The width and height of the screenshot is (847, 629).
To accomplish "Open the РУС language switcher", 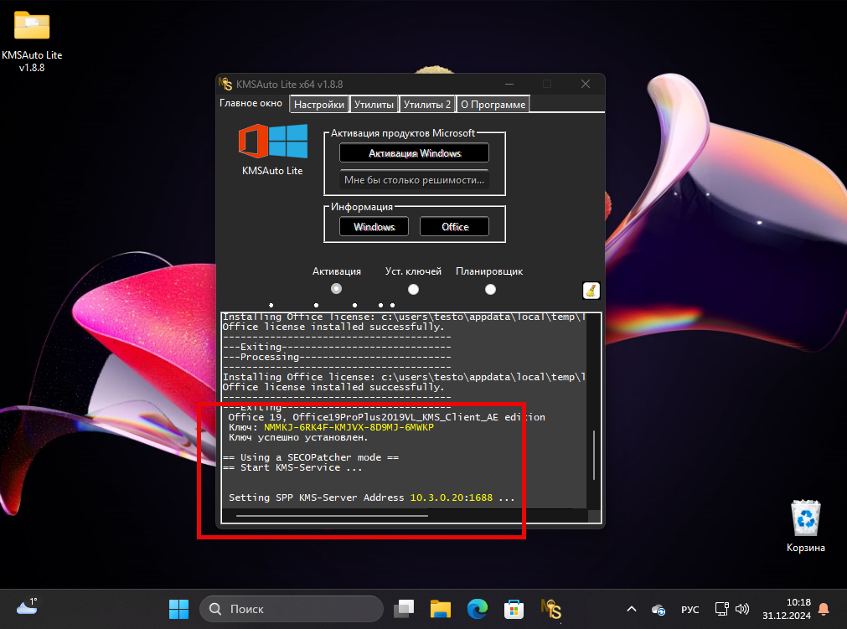I will 689,610.
